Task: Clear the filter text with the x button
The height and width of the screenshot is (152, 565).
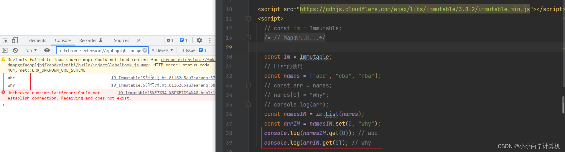Action: point(145,50)
